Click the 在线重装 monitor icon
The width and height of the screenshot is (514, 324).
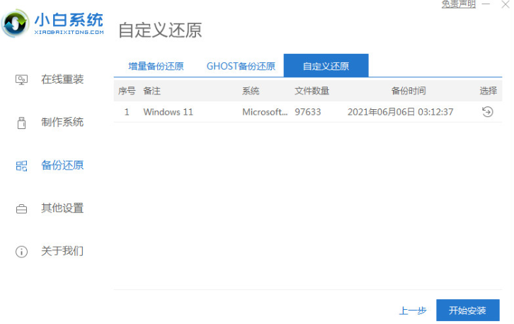[22, 80]
